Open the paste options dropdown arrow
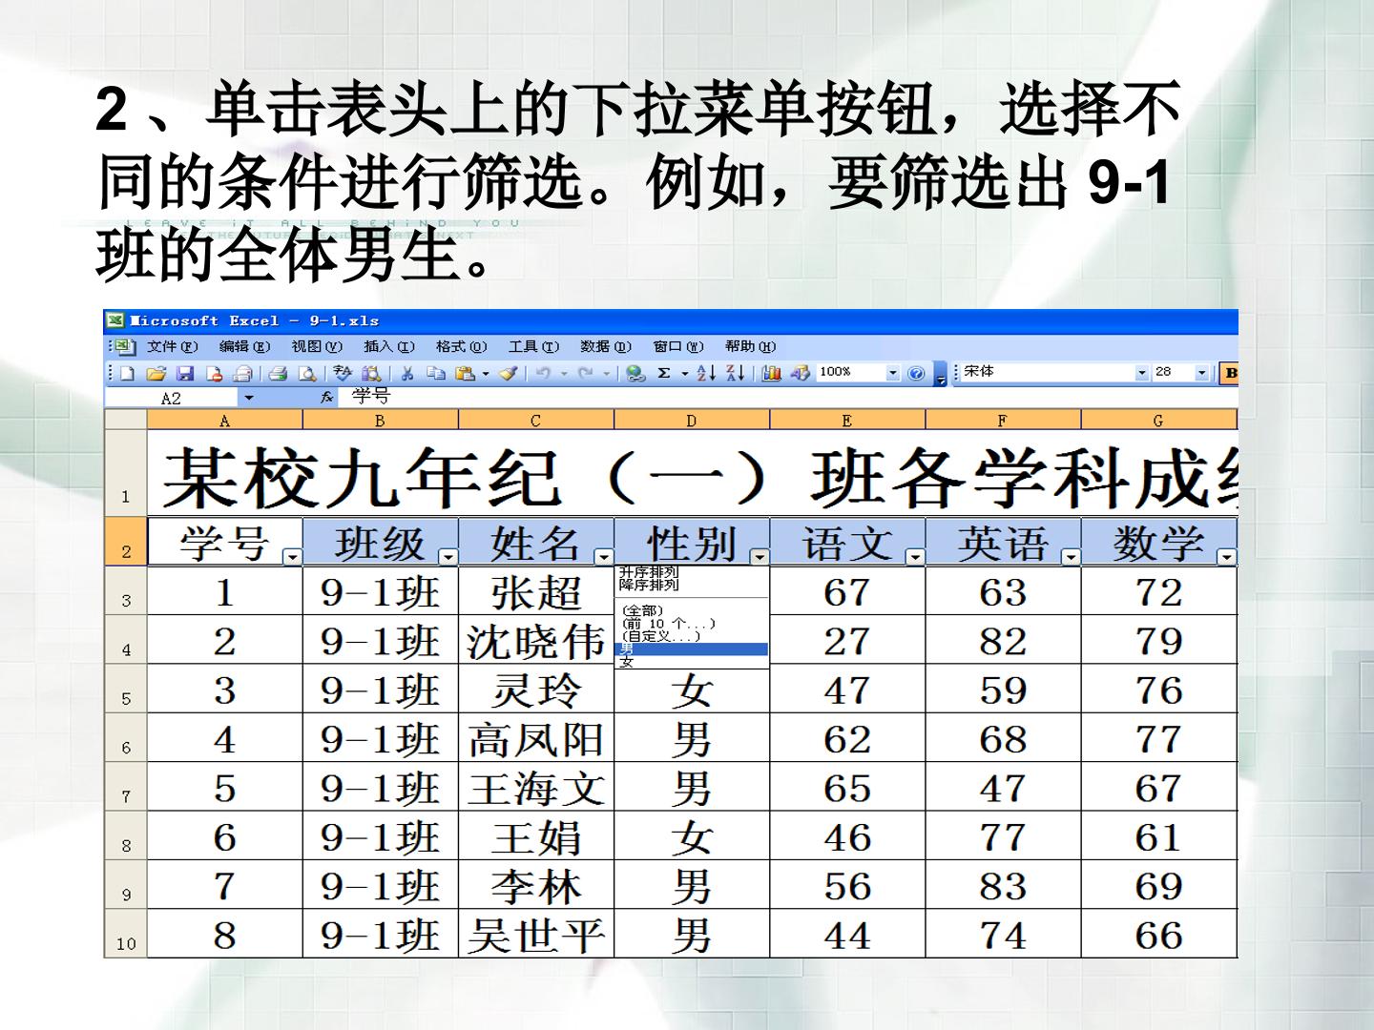The image size is (1374, 1030). 486,373
